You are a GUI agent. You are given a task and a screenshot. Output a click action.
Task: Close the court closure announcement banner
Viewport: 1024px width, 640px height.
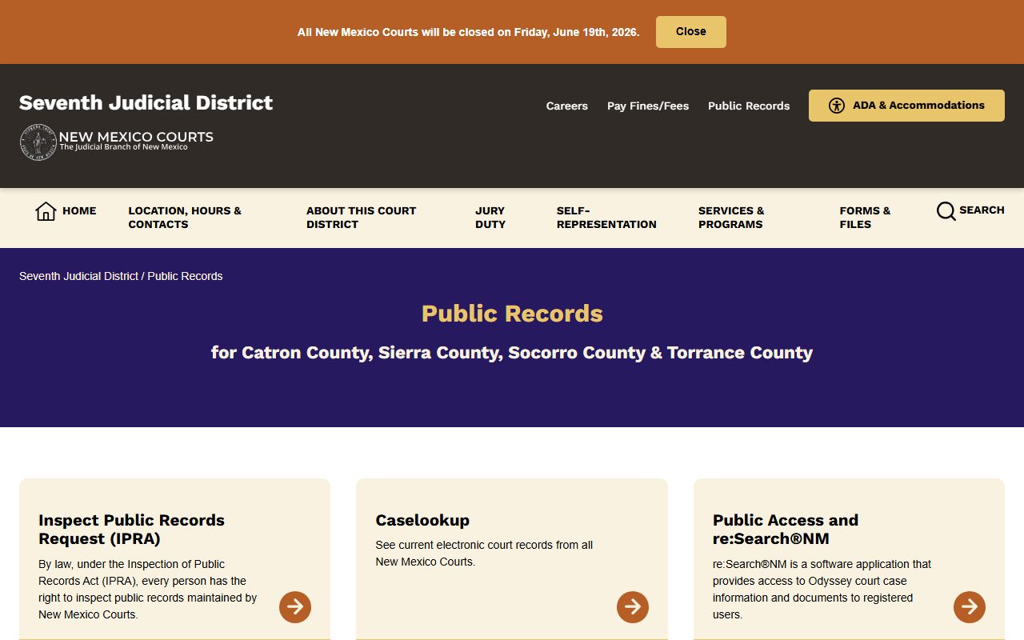[x=690, y=32]
